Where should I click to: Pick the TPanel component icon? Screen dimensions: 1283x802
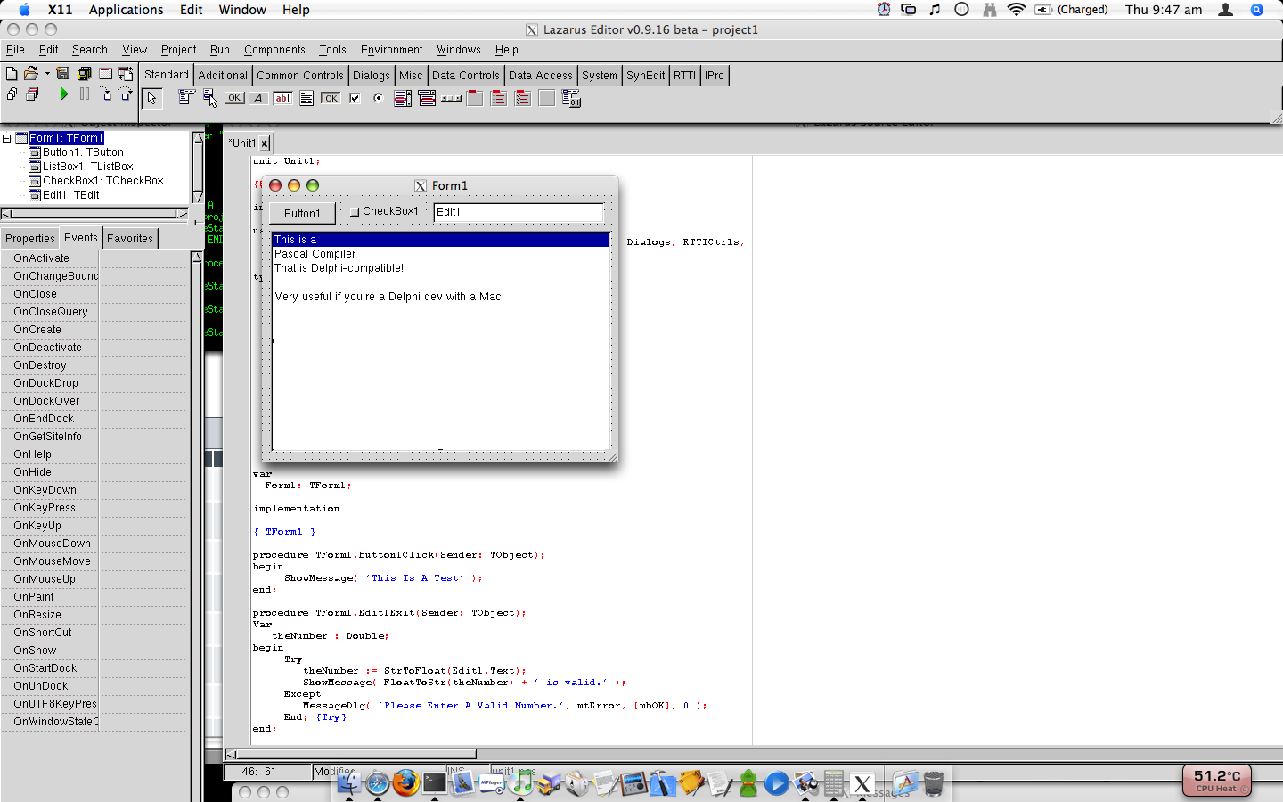tap(547, 98)
